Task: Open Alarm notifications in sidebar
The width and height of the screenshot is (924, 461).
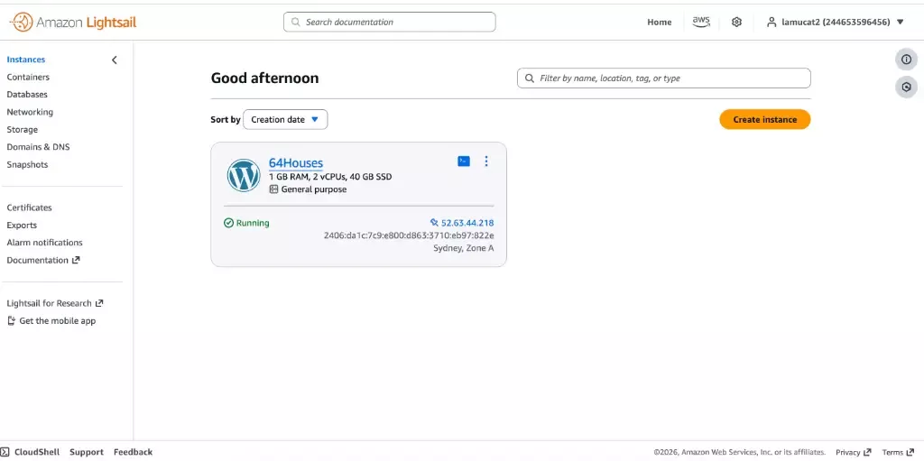Action: [45, 243]
